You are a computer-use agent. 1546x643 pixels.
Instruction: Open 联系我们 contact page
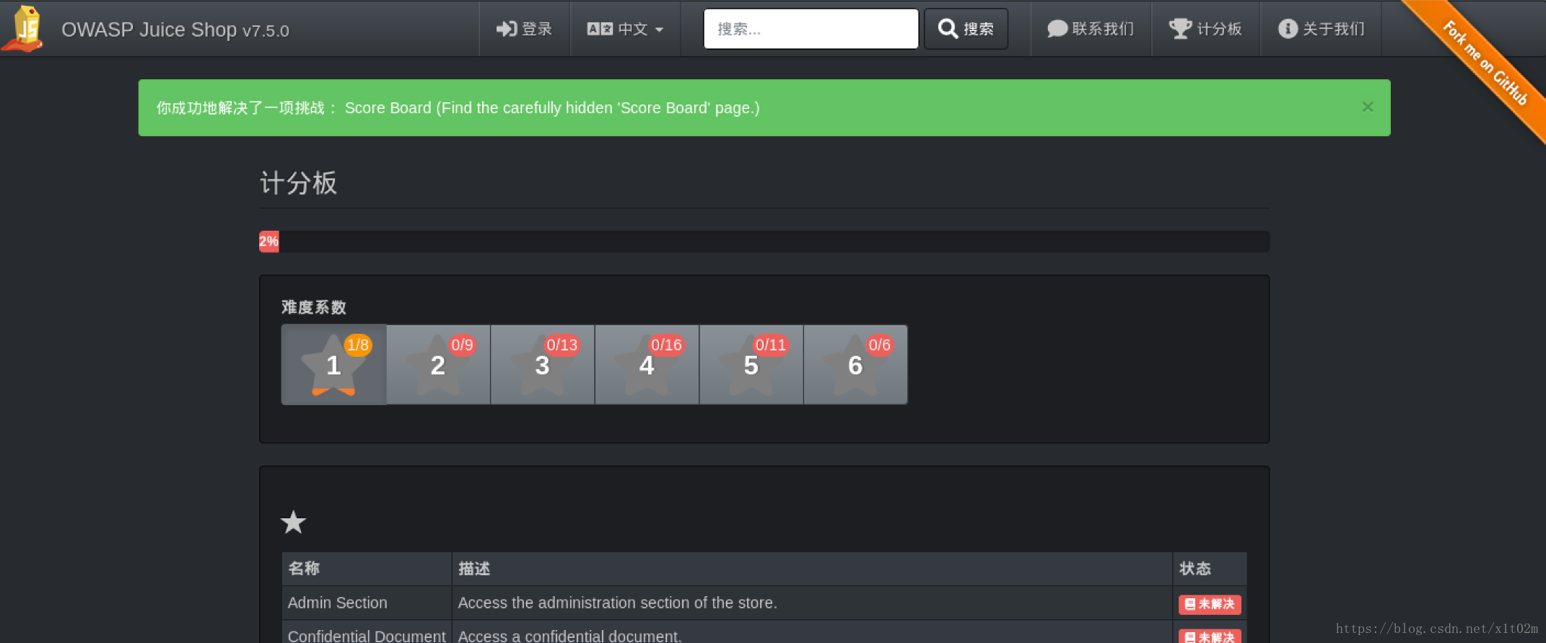click(1091, 29)
